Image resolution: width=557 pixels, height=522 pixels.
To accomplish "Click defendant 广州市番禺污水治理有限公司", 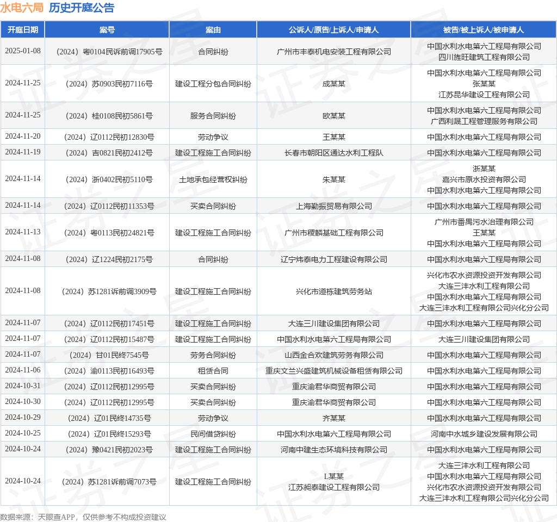I will tap(484, 222).
